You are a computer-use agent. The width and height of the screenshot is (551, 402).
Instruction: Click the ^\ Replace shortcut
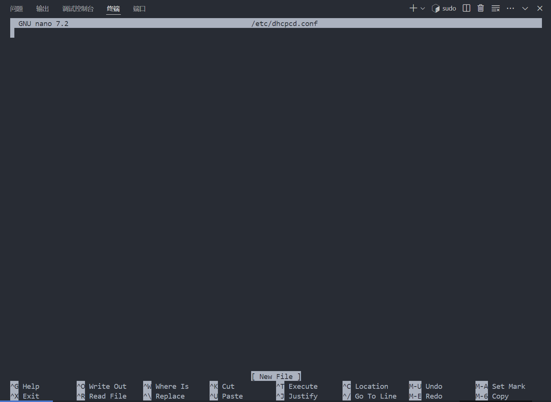tap(164, 396)
